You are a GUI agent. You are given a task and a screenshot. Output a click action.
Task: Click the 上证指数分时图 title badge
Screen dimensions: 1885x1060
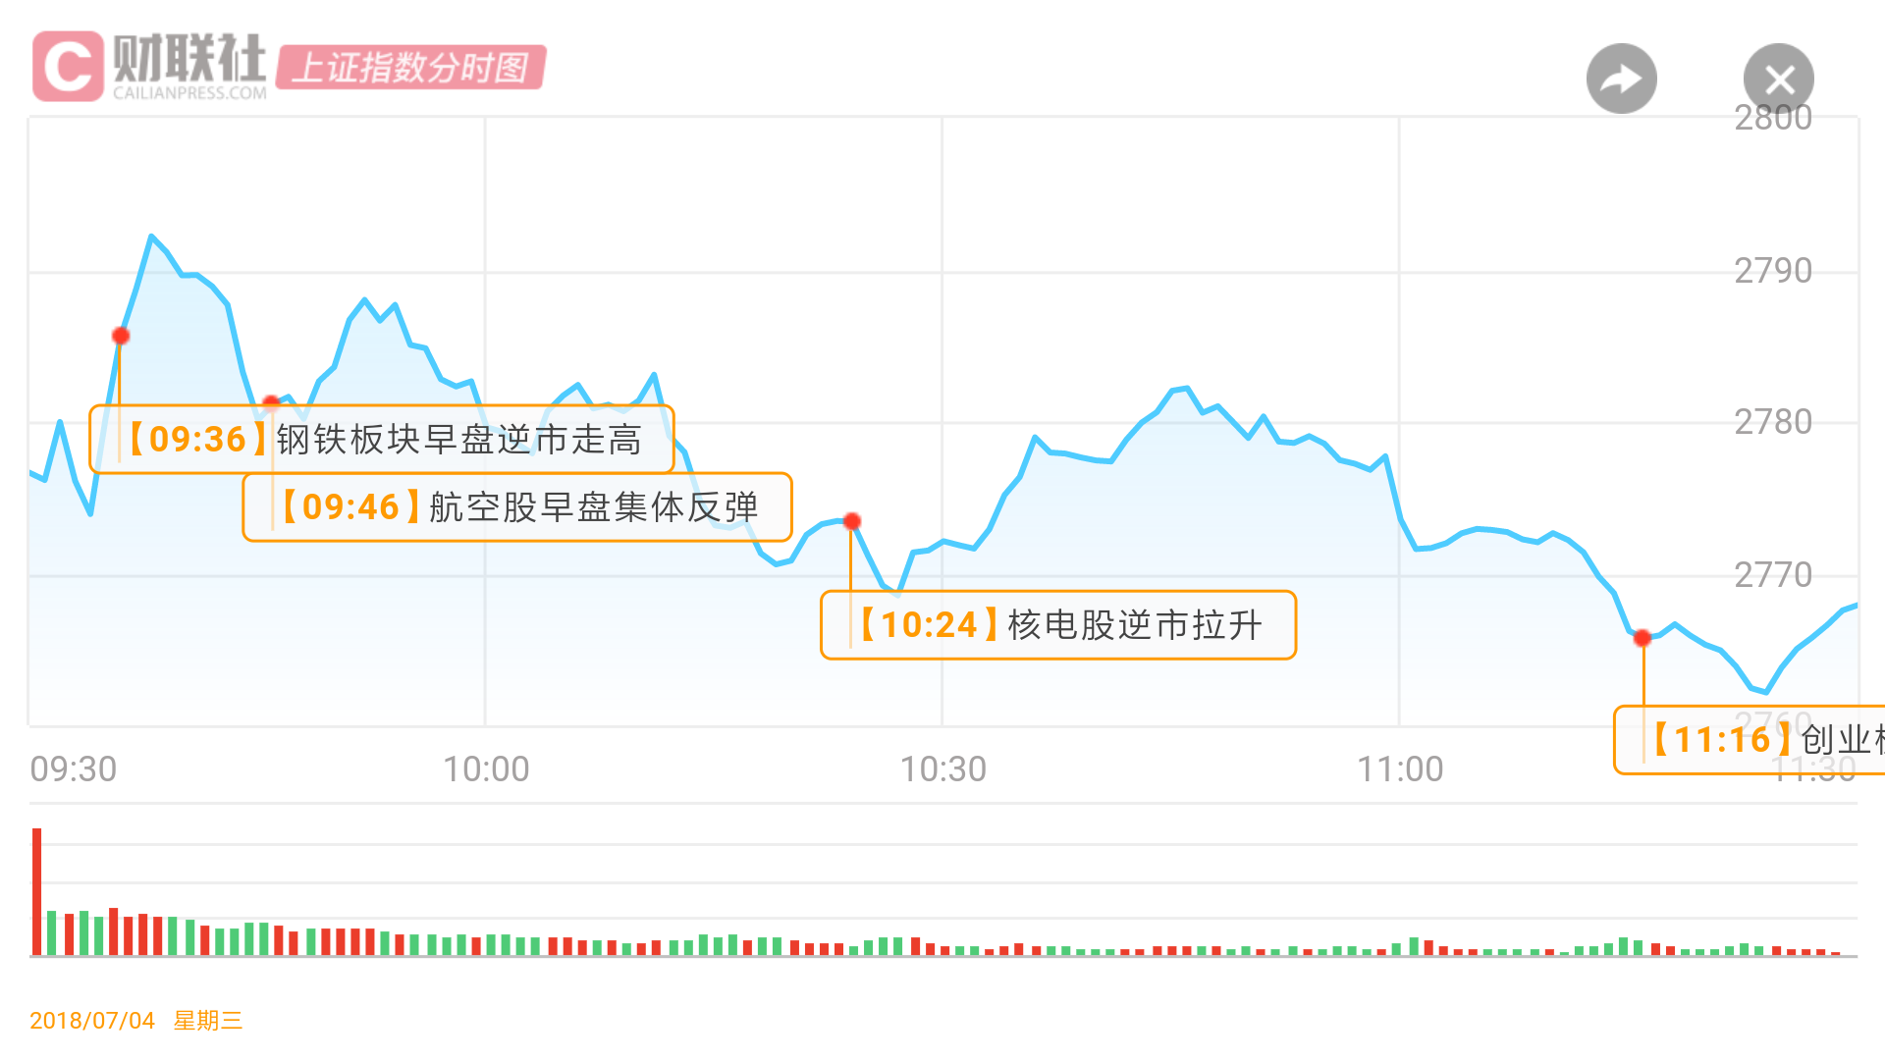pos(410,68)
